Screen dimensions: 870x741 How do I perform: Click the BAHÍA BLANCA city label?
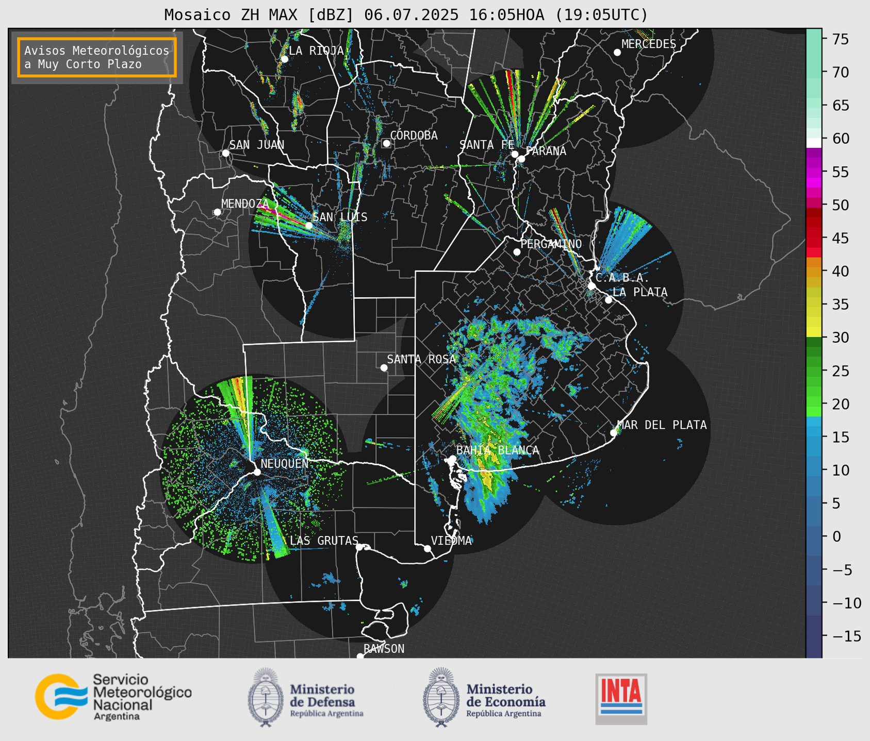(498, 450)
